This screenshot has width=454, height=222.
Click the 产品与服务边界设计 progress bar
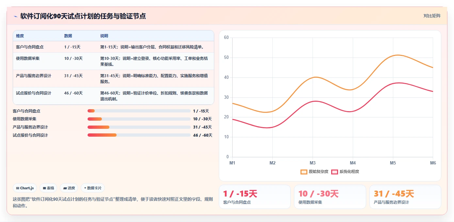click(139, 127)
